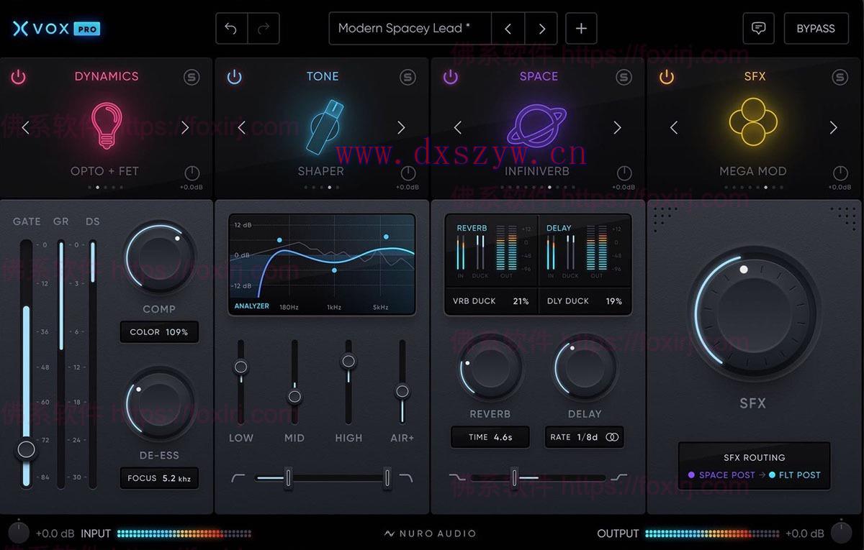Click the MID band slider handle

(x=294, y=396)
